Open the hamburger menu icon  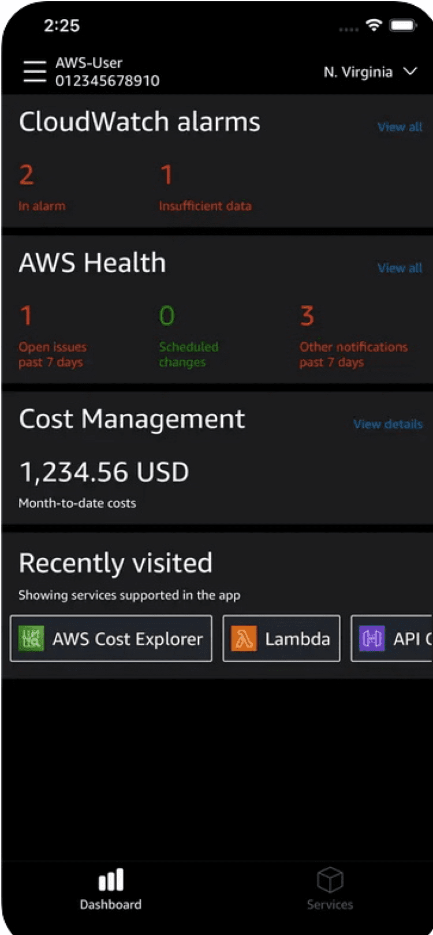tap(34, 72)
